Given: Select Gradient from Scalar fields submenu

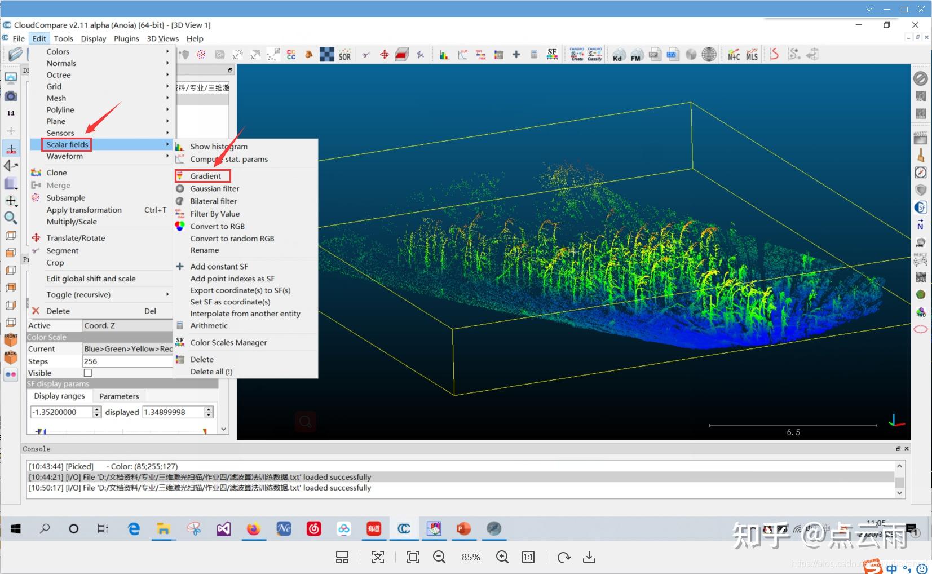Looking at the screenshot, I should point(205,176).
